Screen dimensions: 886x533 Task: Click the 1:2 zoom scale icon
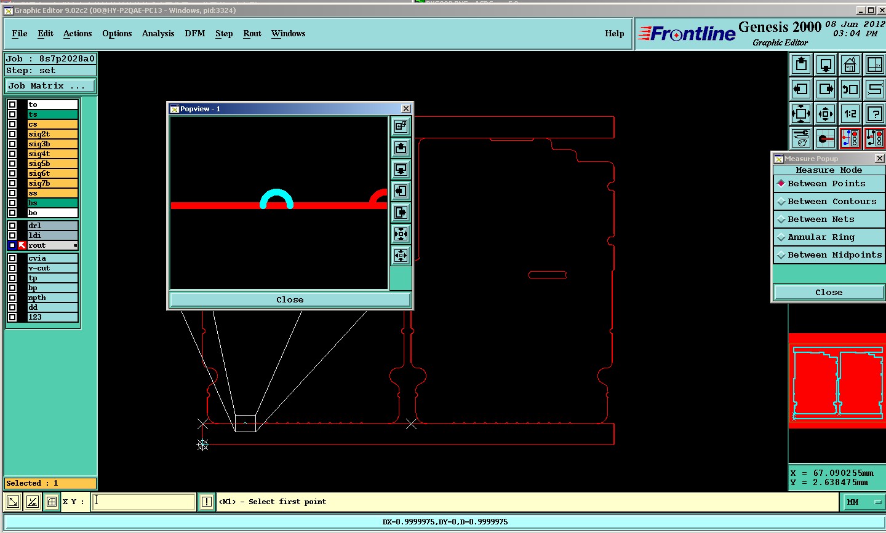[850, 114]
